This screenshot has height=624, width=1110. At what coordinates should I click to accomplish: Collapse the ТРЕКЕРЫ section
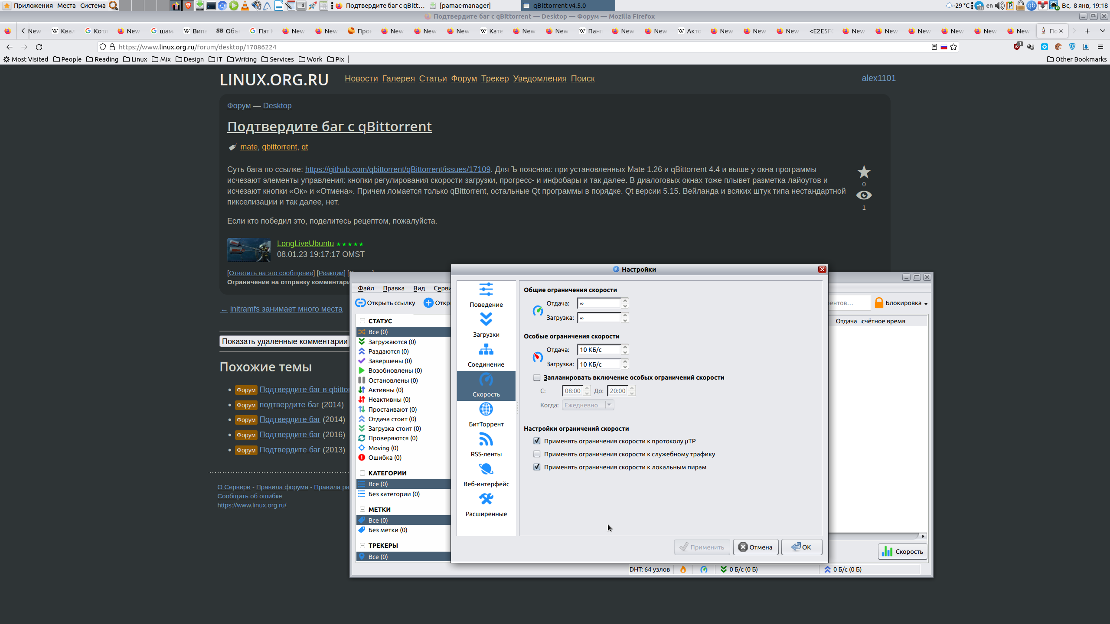tap(362, 545)
